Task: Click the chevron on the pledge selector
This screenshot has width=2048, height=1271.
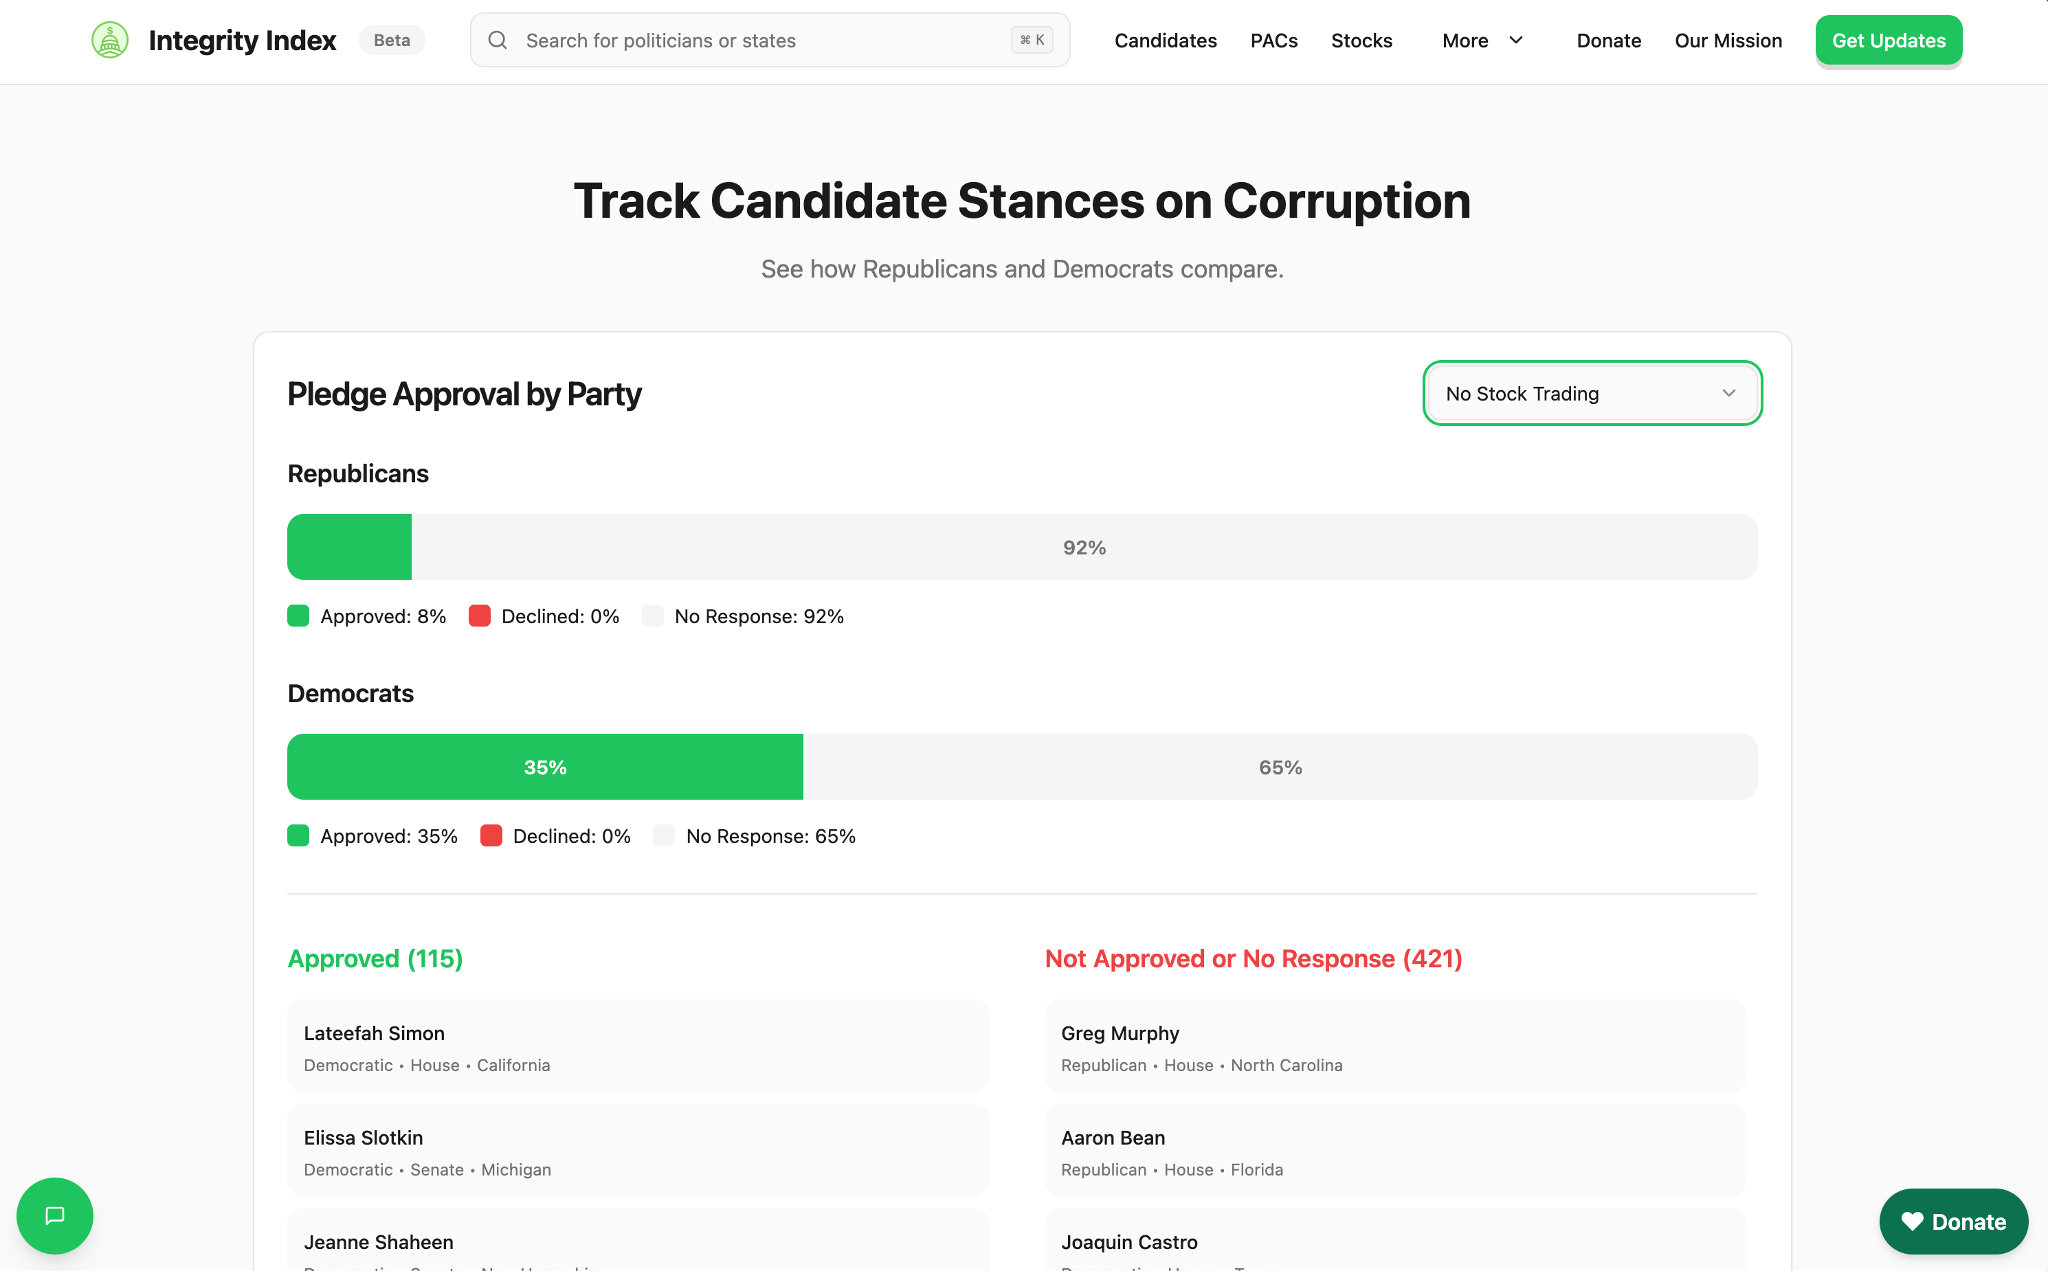Action: pyautogui.click(x=1729, y=392)
